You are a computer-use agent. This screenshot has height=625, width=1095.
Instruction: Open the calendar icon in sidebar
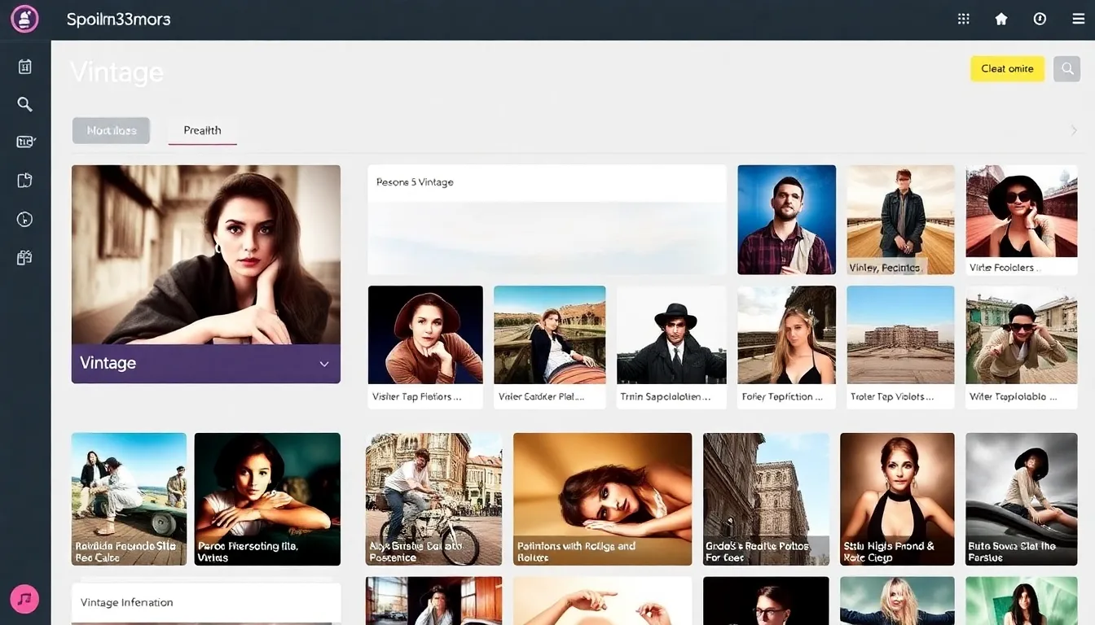(24, 67)
